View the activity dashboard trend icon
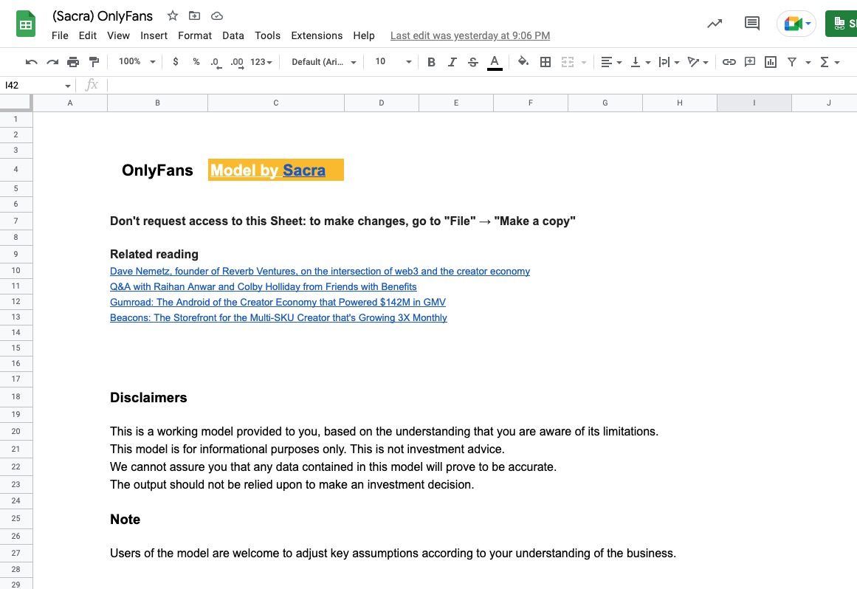Screen dimensions: 857x589 (x=715, y=24)
